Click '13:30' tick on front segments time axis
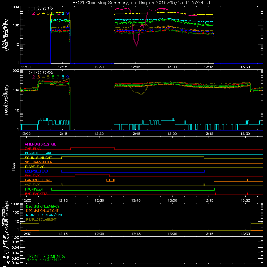The width and height of the screenshot is (267, 267). tap(245, 67)
